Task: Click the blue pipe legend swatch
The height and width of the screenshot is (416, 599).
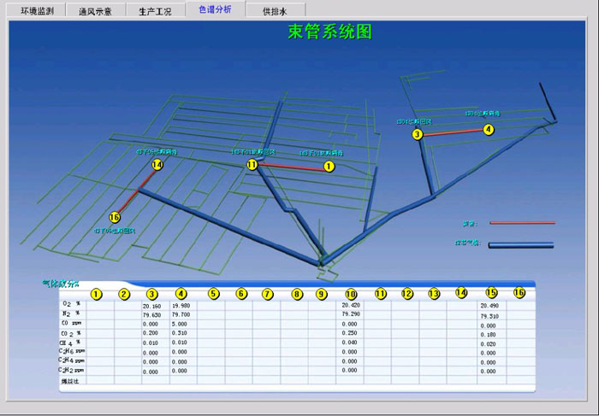Action: click(x=521, y=244)
